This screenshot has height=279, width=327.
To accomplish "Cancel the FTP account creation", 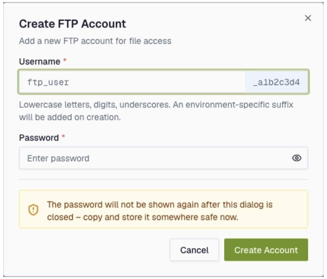I will [x=194, y=250].
